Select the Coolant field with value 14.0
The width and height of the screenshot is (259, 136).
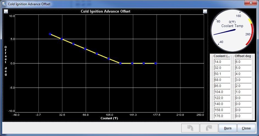[222, 62]
